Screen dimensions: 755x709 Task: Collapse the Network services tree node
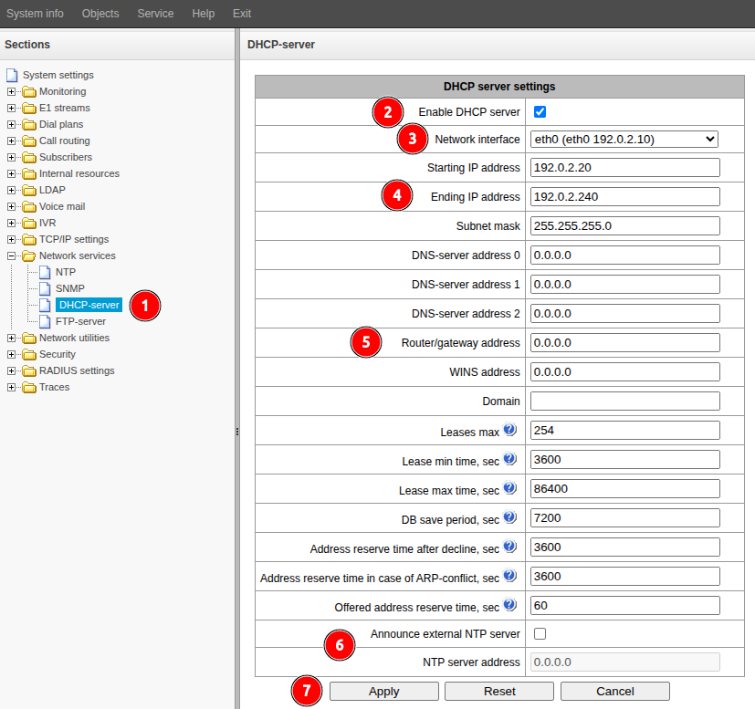(12, 255)
